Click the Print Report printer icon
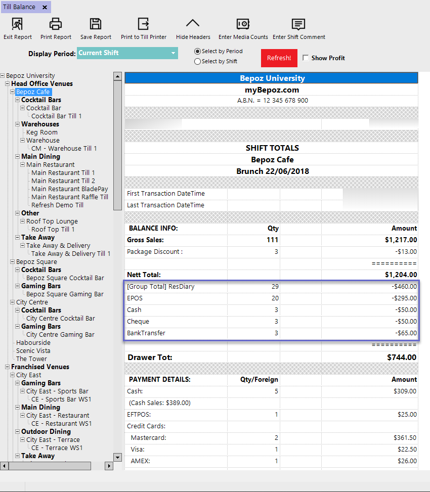430x492 pixels. tap(56, 24)
